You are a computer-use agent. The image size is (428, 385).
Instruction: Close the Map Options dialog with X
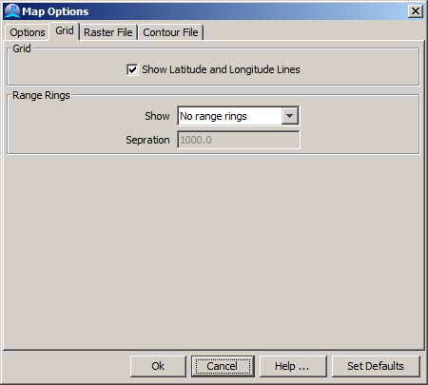pyautogui.click(x=416, y=11)
